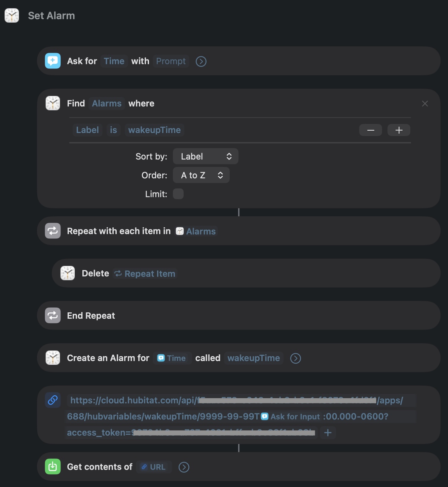Click the Find Alarms clock icon

click(53, 103)
